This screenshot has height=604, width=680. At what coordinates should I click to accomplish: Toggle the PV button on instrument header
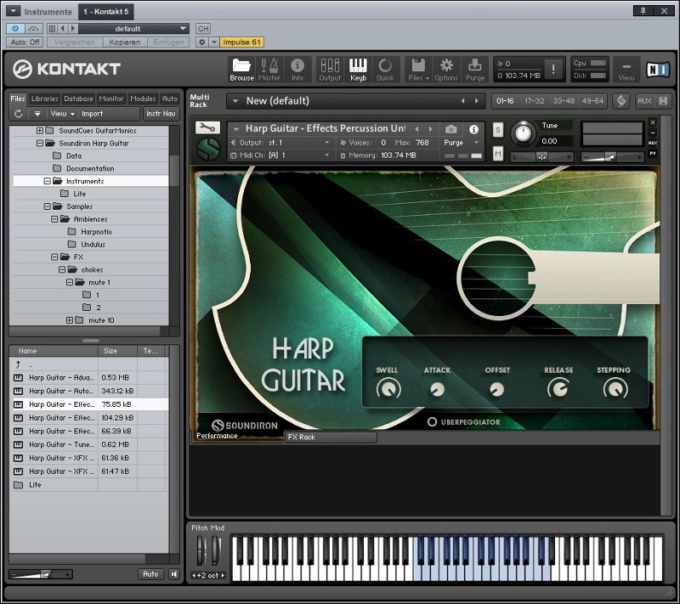[653, 154]
